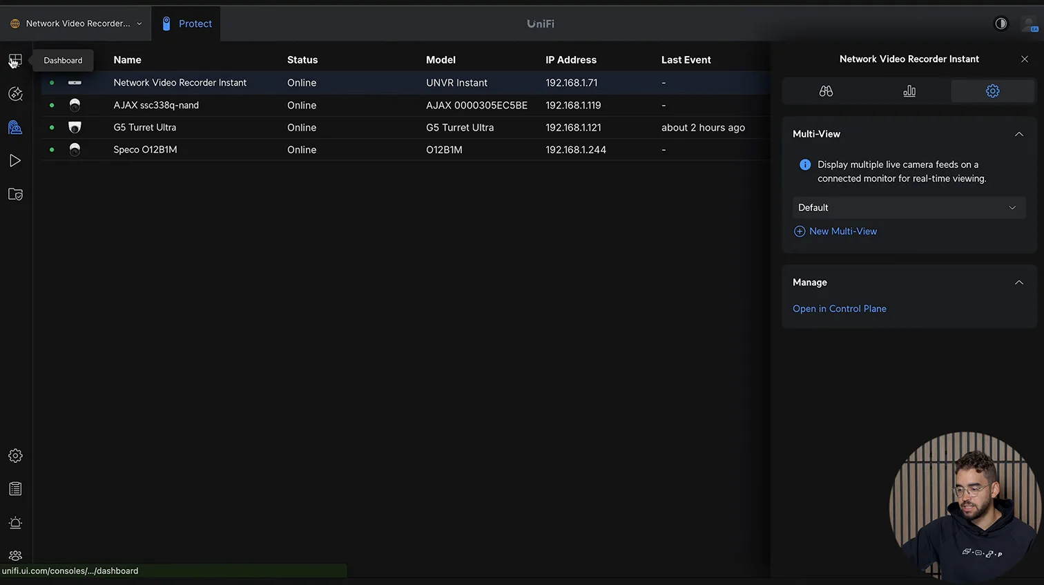
Task: Open the system log list icon
Action: pos(15,489)
